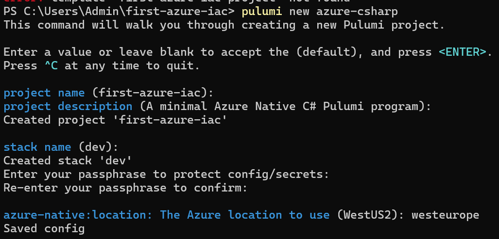This screenshot has width=499, height=239.
Task: Click the blue 'project description' prompt label
Action: tap(68, 106)
